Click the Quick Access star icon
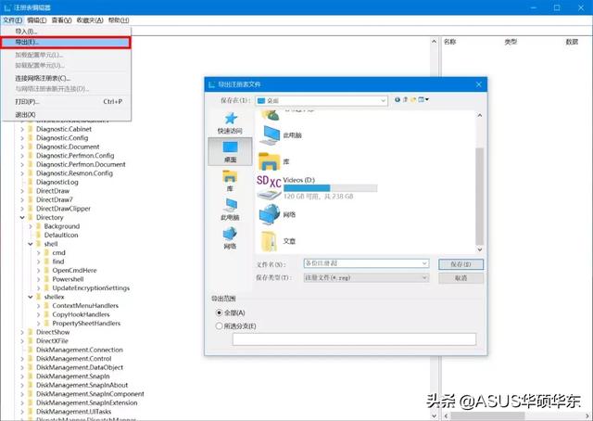Image resolution: width=593 pixels, height=421 pixels. click(231, 119)
